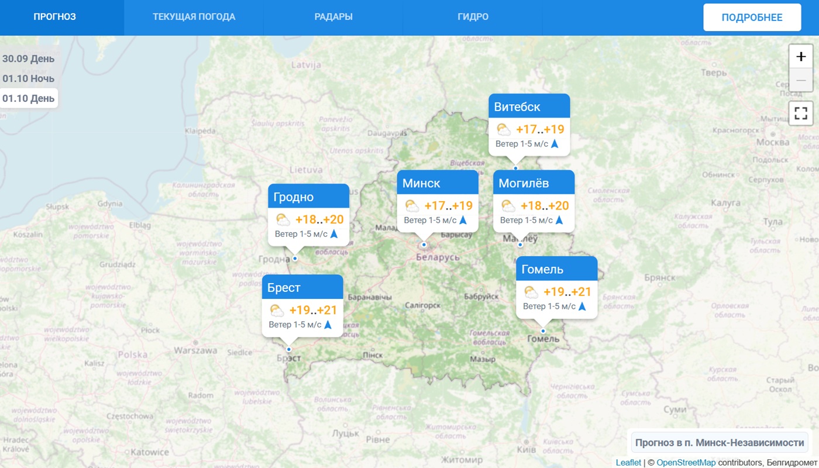This screenshot has width=819, height=468.
Task: Click the weather icon in Минск card
Action: [x=412, y=206]
